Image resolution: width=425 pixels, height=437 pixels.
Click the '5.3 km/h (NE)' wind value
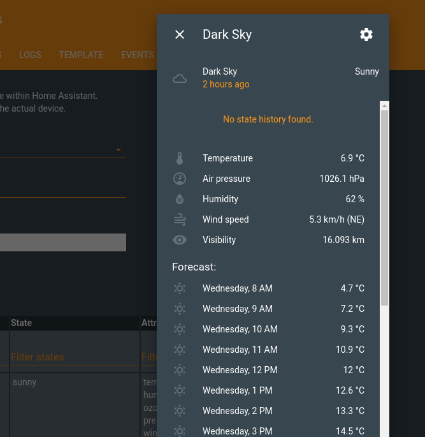coord(337,219)
